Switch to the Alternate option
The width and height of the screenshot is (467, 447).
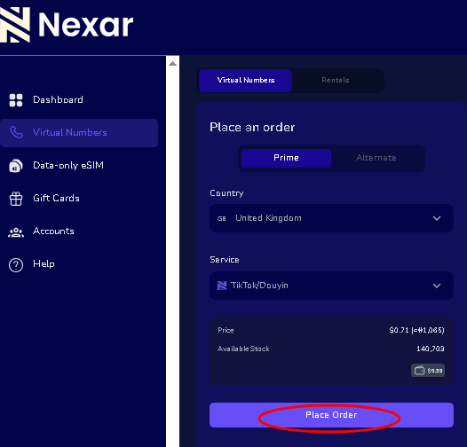pos(376,158)
